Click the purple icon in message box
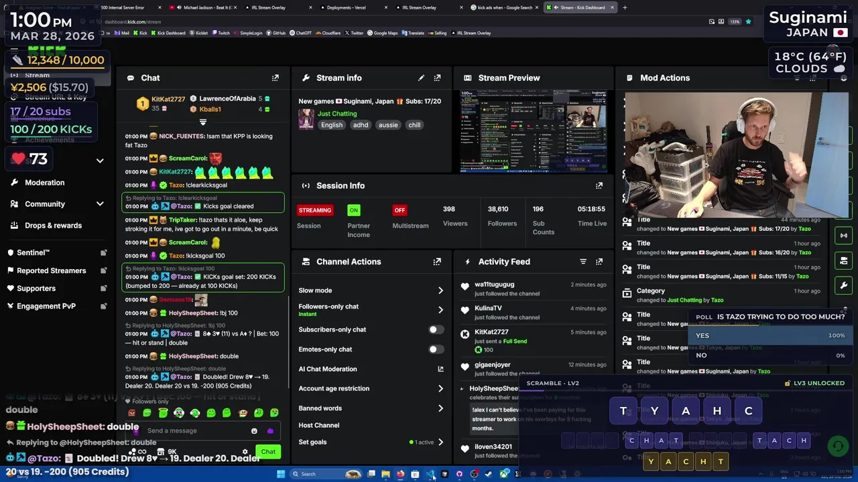The width and height of the screenshot is (858, 482). click(x=270, y=431)
